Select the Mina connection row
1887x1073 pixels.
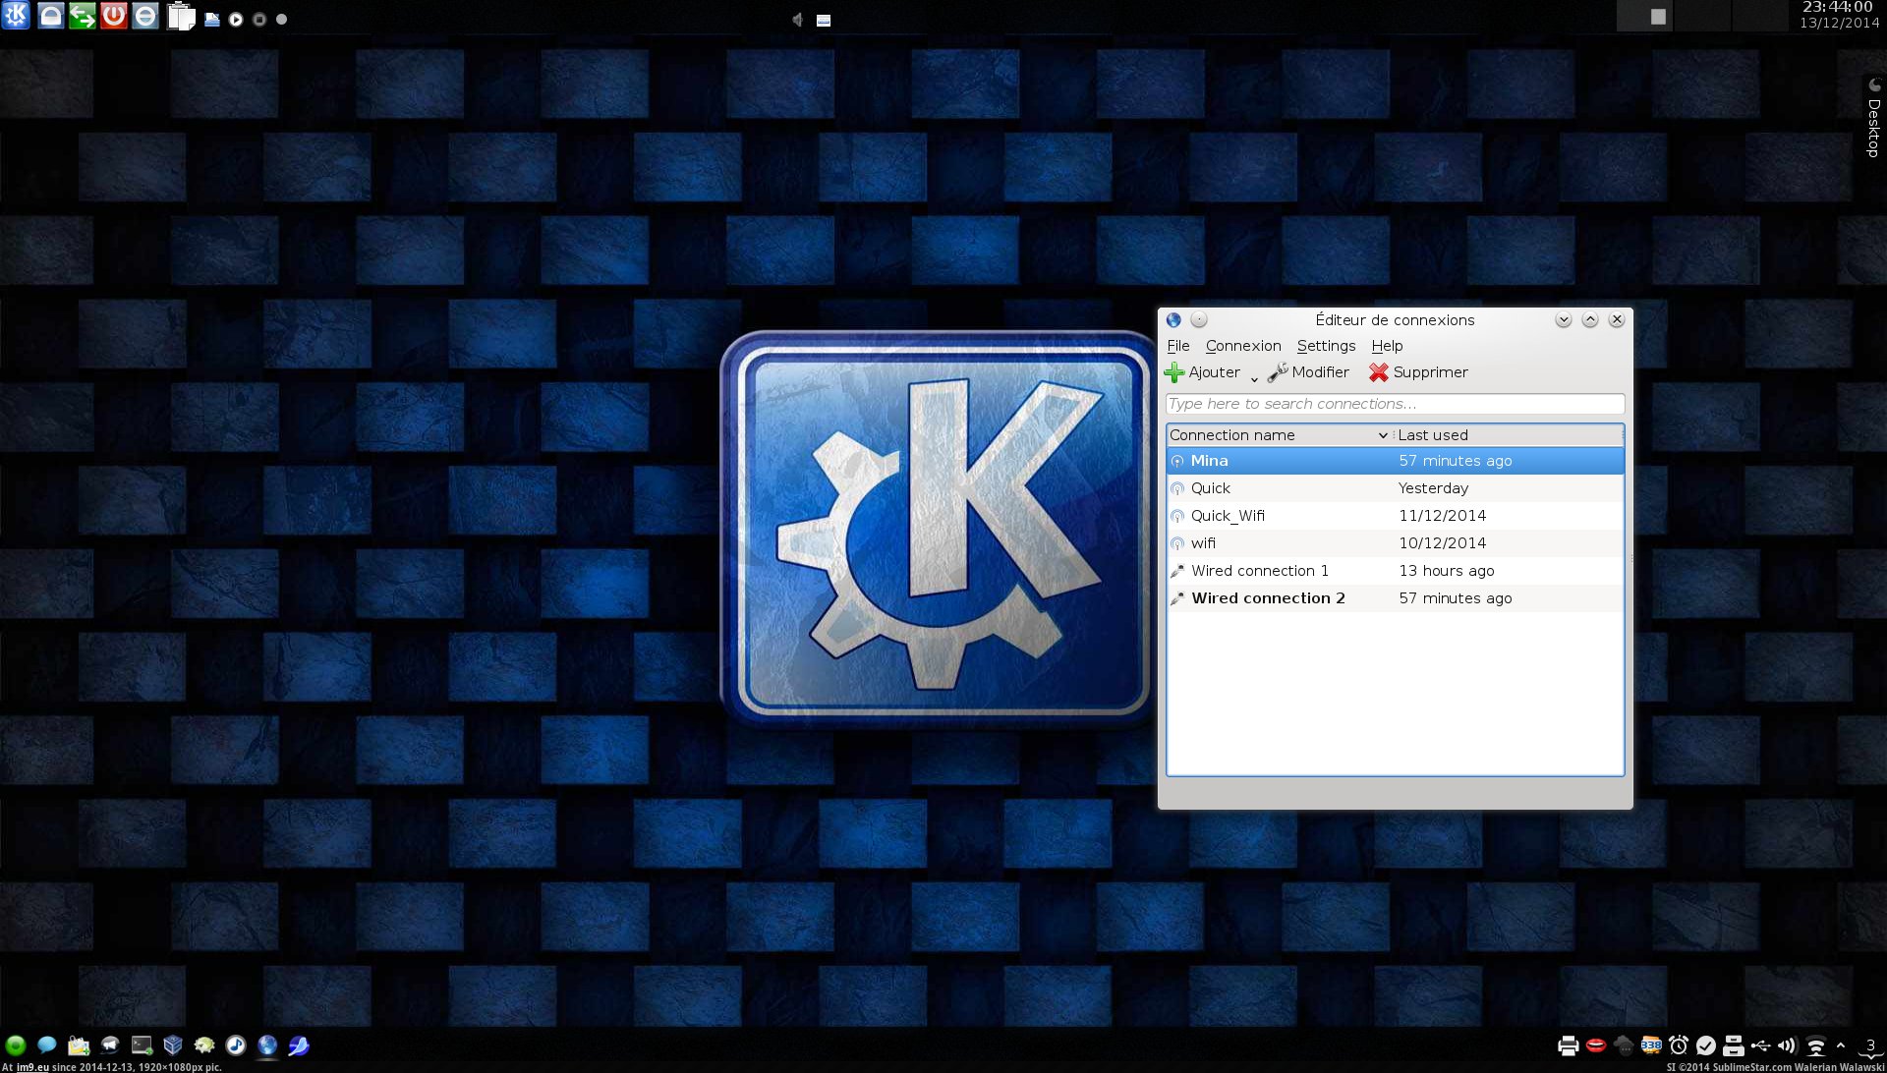[x=1395, y=461]
